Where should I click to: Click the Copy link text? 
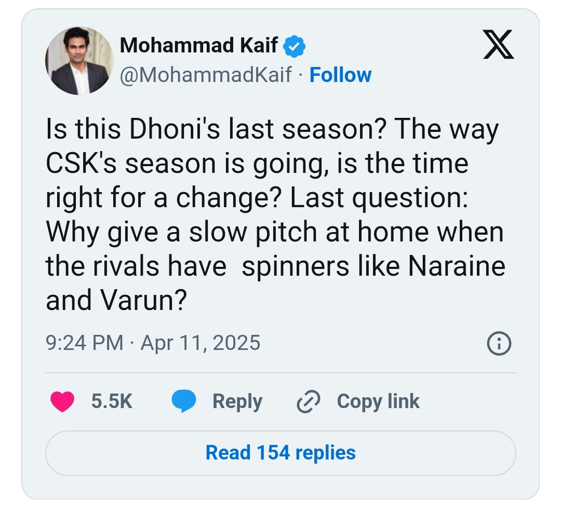pyautogui.click(x=378, y=402)
